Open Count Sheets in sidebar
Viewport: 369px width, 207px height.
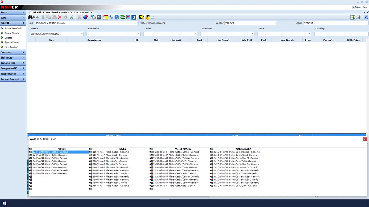[x=12, y=33]
